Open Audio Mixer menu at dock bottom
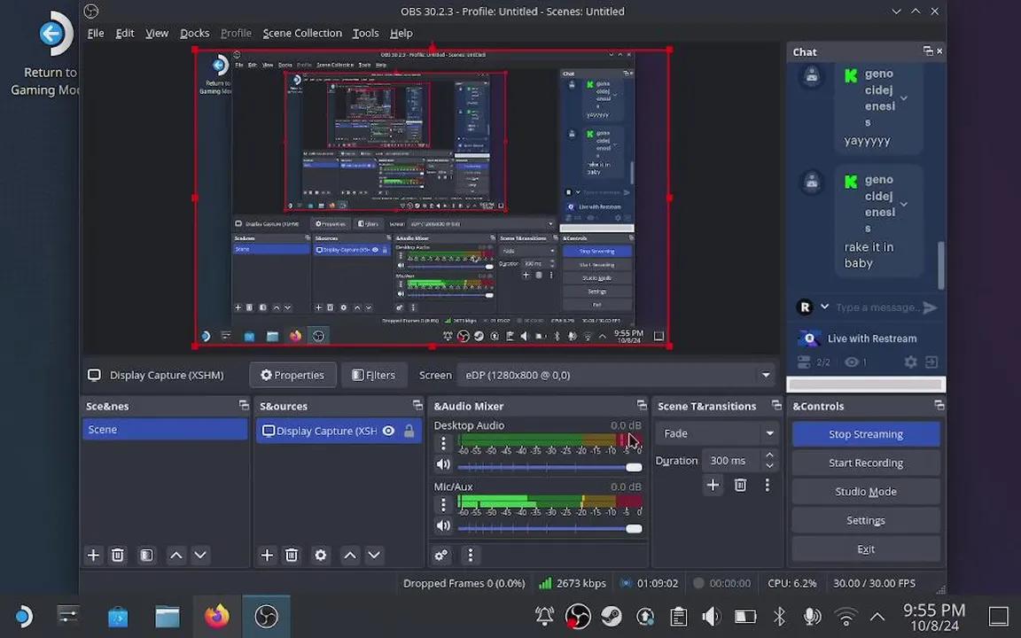 pos(470,555)
